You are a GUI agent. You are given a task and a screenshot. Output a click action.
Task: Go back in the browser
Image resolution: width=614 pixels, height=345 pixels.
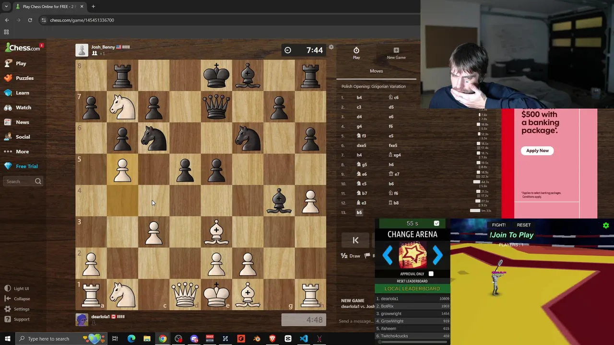7,20
